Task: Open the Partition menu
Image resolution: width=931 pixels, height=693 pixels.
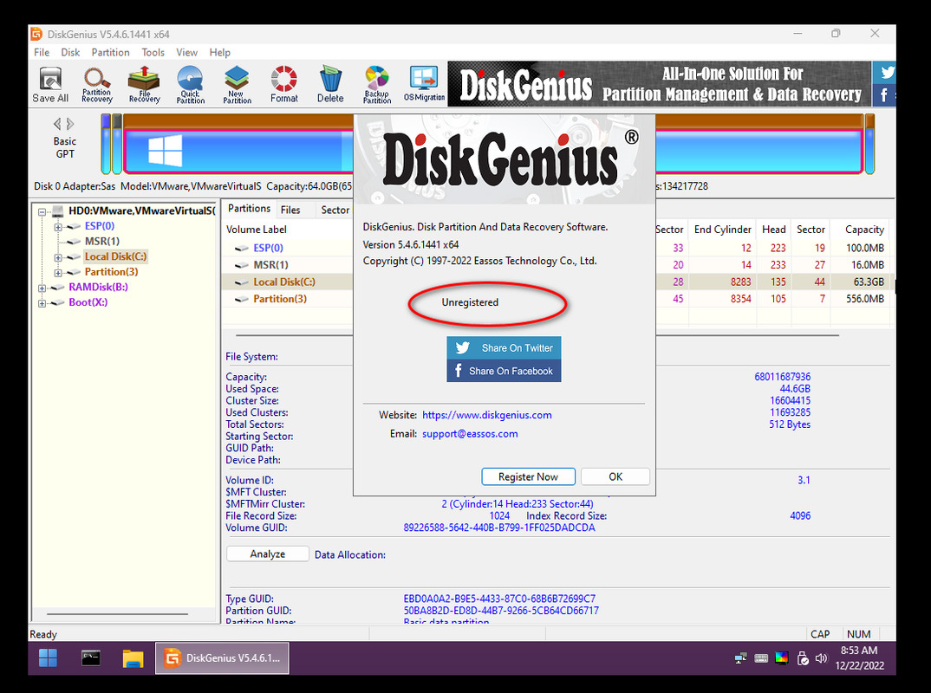Action: (110, 52)
